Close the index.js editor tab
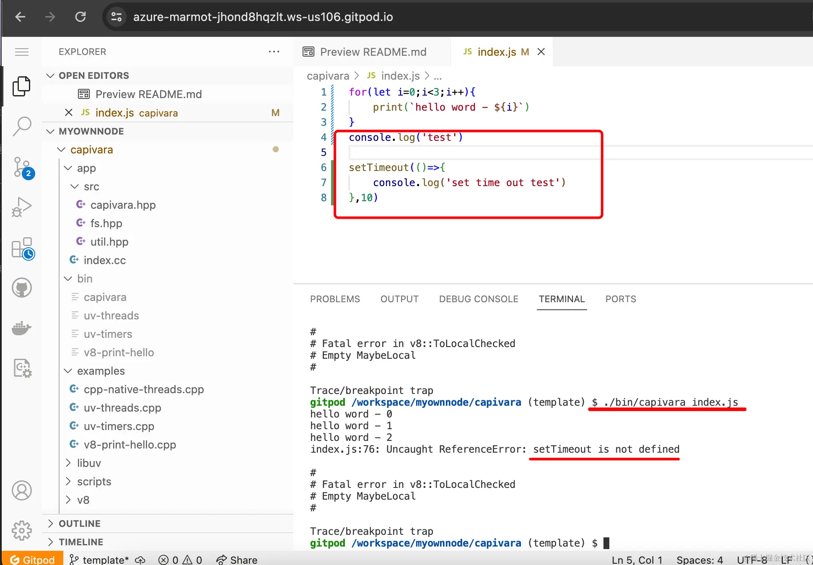Screen dimensions: 813x565 [541, 52]
